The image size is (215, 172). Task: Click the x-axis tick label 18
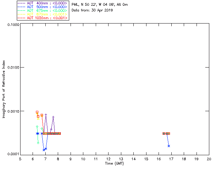click(x=184, y=159)
